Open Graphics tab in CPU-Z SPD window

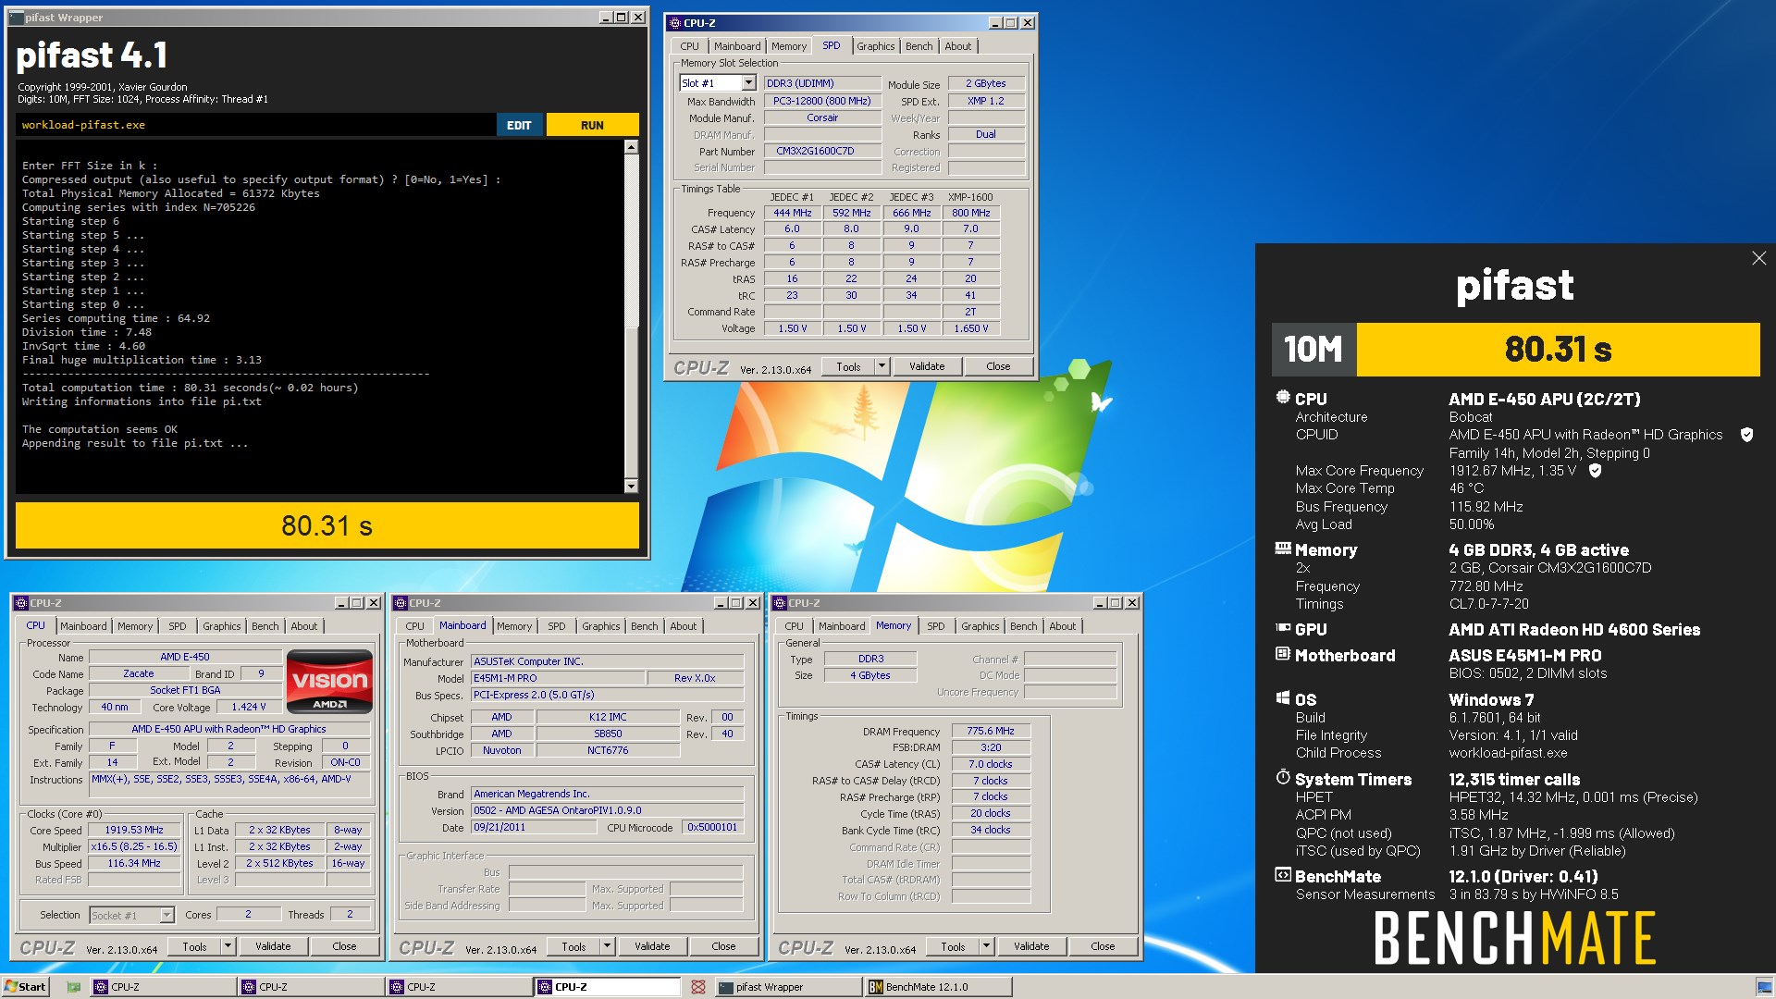[875, 46]
